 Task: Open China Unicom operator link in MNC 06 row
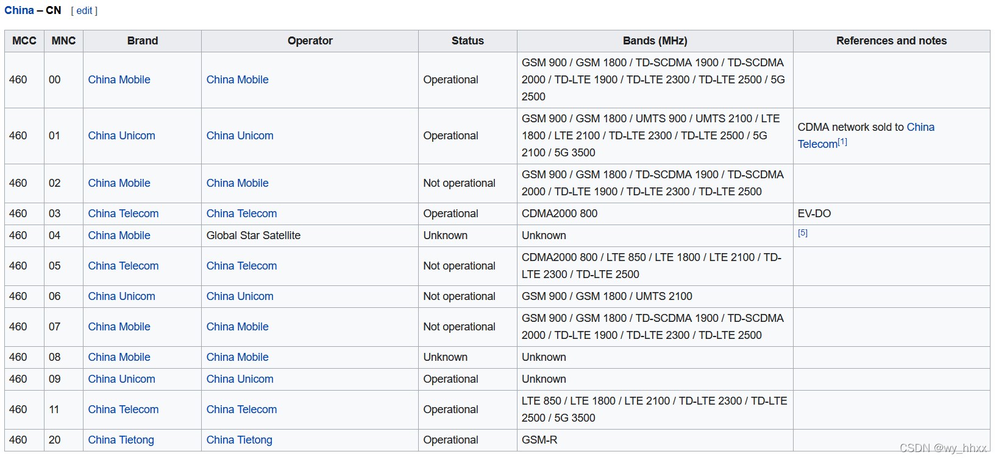tap(240, 296)
